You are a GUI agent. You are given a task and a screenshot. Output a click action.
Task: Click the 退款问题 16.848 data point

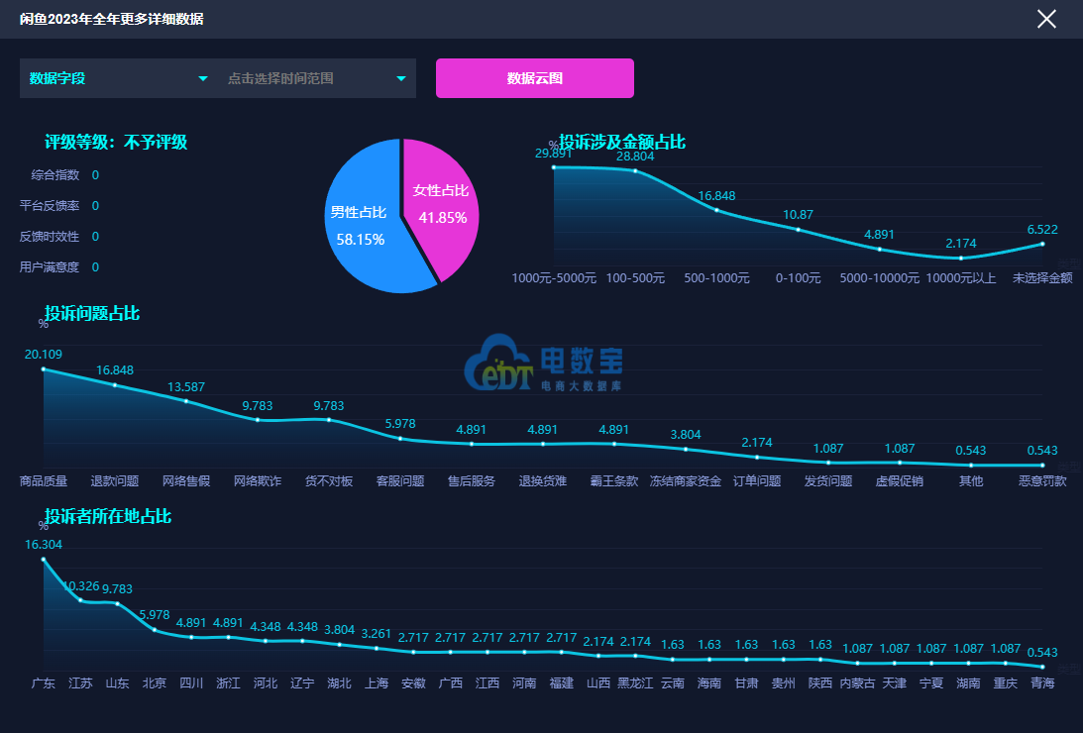coord(115,384)
